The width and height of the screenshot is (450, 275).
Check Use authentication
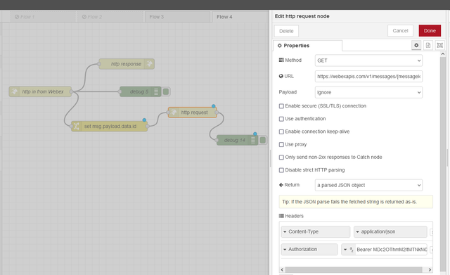pos(281,119)
